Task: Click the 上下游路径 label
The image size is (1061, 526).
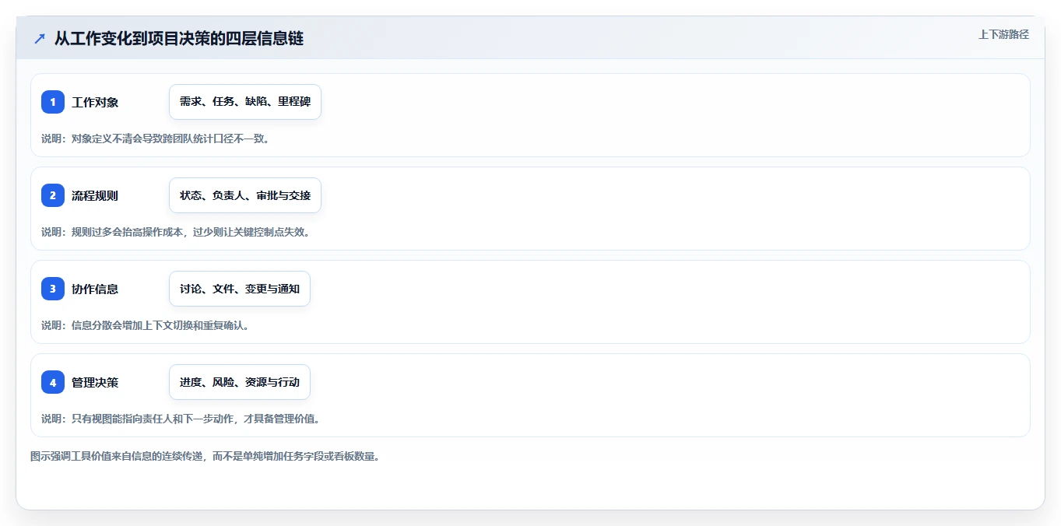Action: pyautogui.click(x=1003, y=34)
